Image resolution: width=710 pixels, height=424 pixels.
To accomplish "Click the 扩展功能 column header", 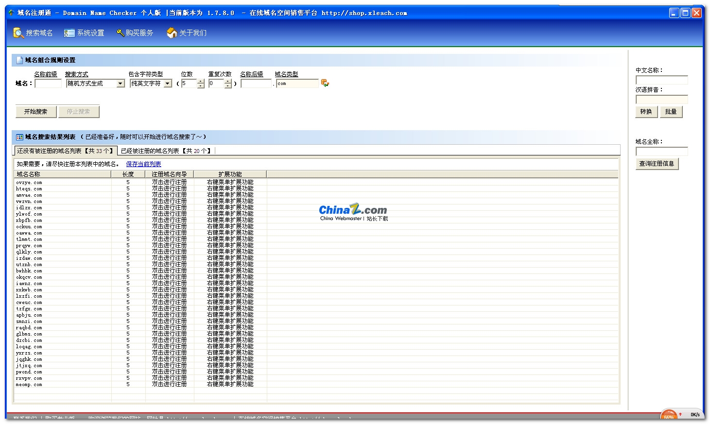I will (230, 174).
